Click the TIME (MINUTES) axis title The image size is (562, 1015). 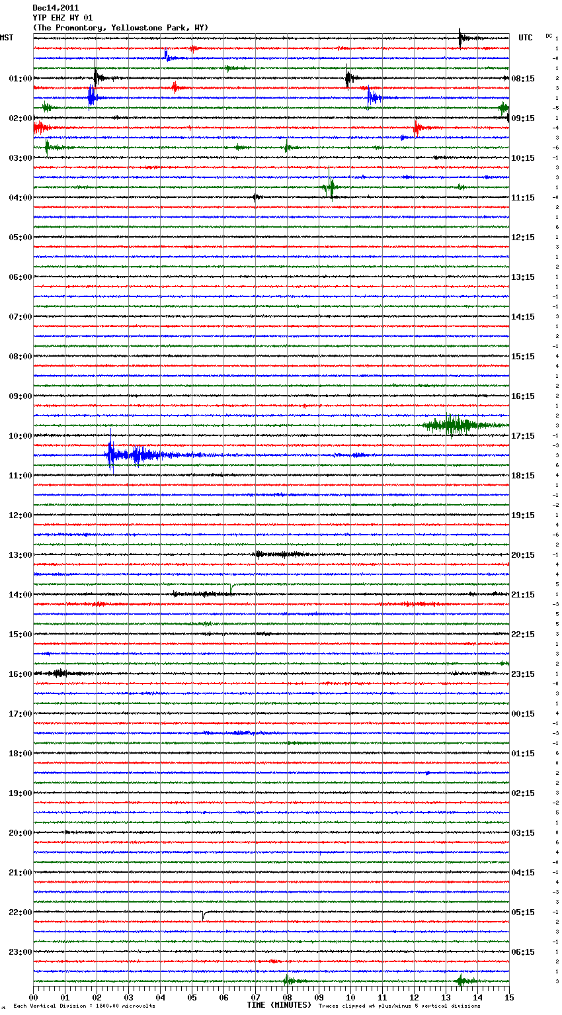(279, 1005)
